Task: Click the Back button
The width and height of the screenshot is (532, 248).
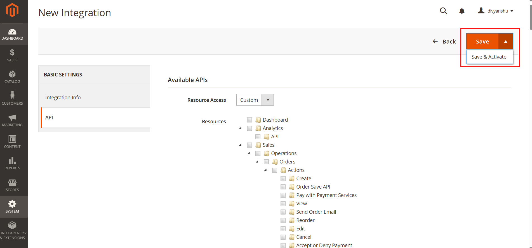Action: (444, 42)
